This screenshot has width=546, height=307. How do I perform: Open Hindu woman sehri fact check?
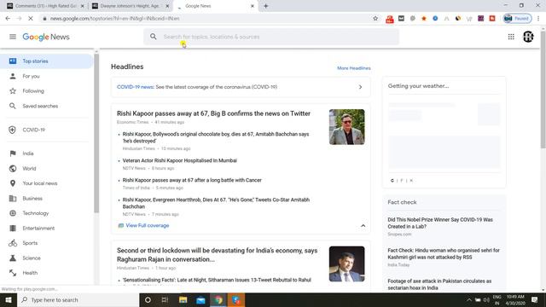click(444, 254)
